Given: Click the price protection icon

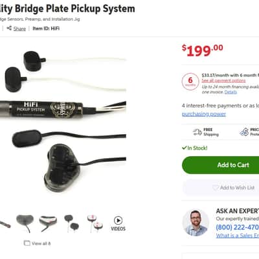Looking at the screenshot, I should (244, 131).
